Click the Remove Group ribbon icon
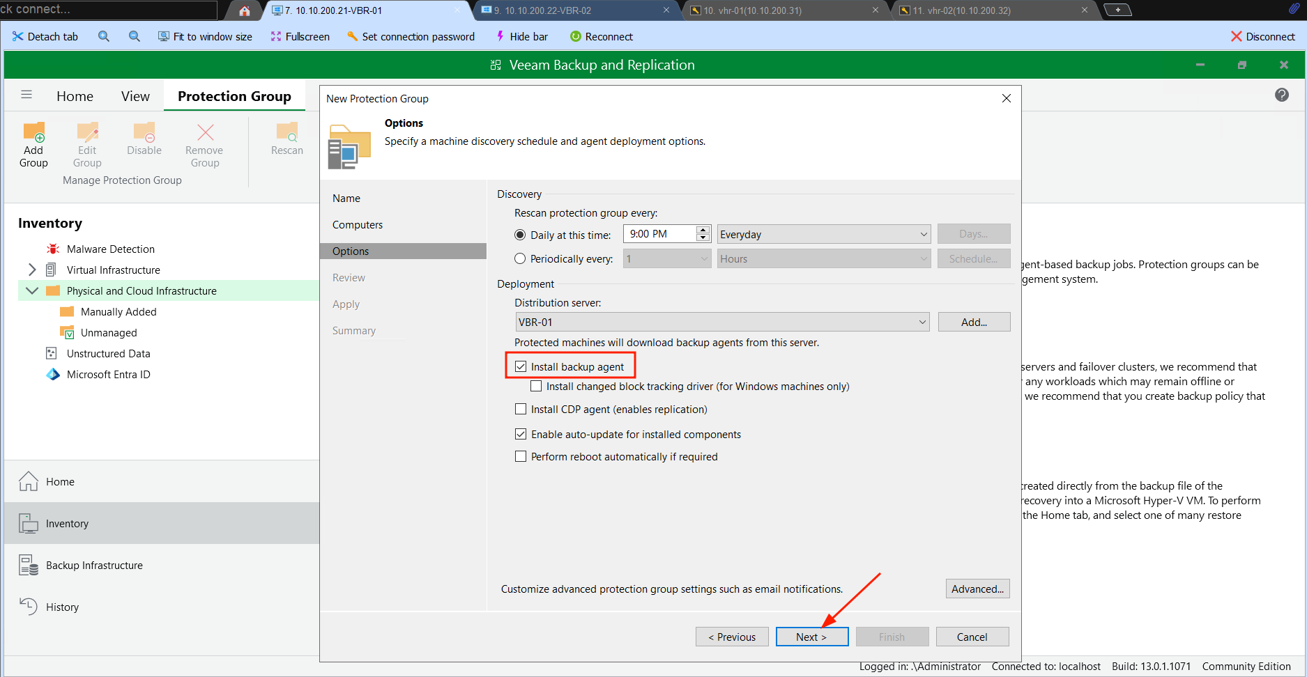The height and width of the screenshot is (677, 1307). pos(205,132)
